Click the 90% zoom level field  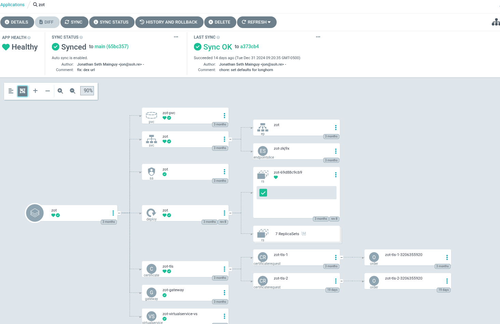point(87,91)
